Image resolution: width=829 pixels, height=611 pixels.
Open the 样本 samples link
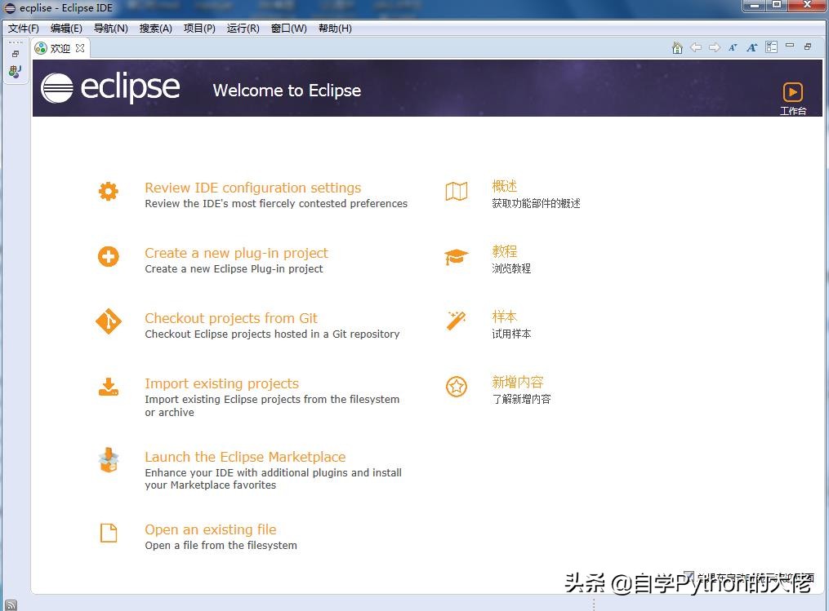505,317
